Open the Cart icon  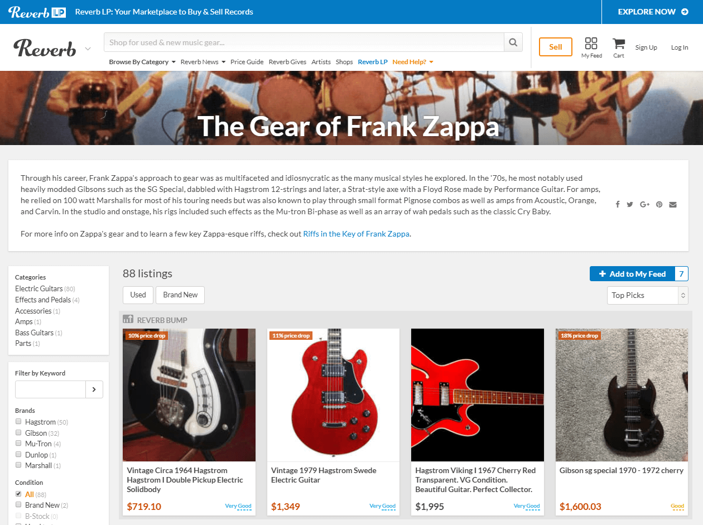point(618,44)
